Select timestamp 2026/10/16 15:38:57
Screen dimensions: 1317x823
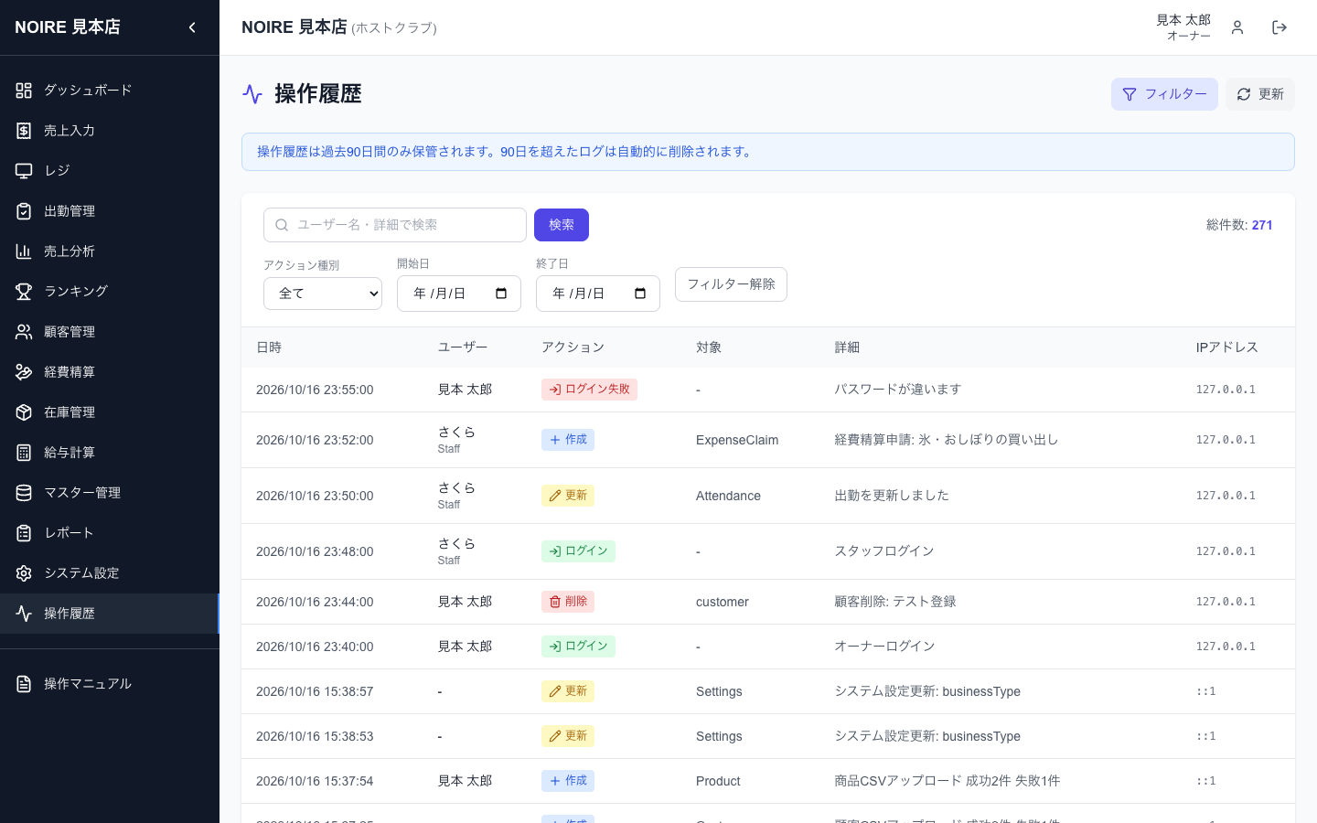pos(315,691)
